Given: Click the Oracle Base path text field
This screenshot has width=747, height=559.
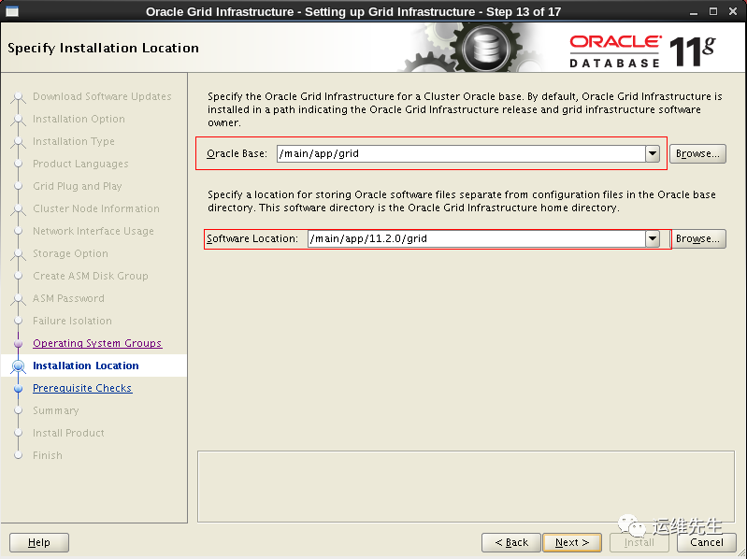Looking at the screenshot, I should point(461,154).
